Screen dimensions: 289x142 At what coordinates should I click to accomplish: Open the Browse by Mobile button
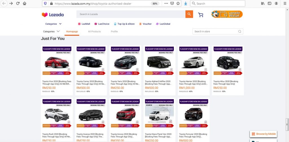[264, 134]
